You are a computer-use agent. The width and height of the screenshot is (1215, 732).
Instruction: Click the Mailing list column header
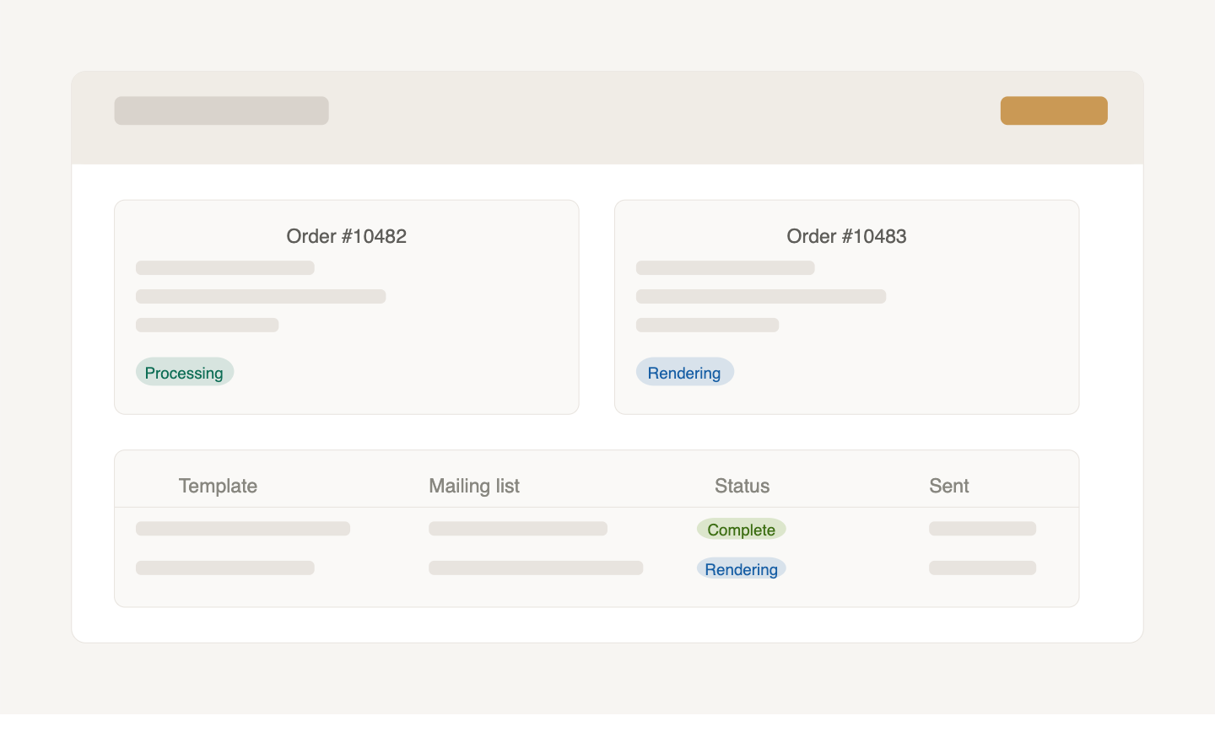point(473,486)
